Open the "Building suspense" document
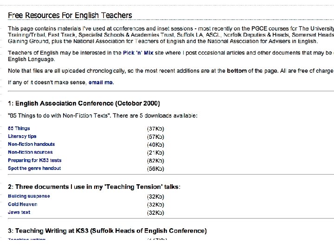Image resolution: width=334 pixels, height=250 pixels. click(29, 196)
